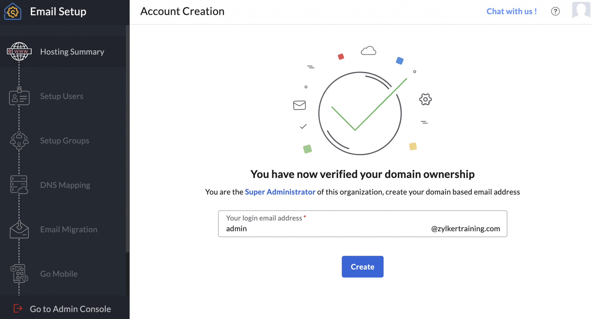Click the Setup Groups people icon

click(19, 141)
